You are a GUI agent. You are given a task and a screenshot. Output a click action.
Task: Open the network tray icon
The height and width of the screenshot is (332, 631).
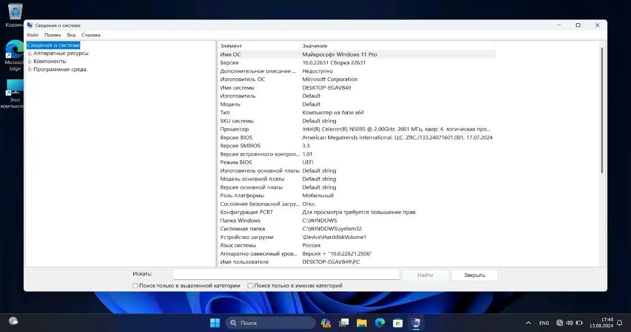coord(560,323)
